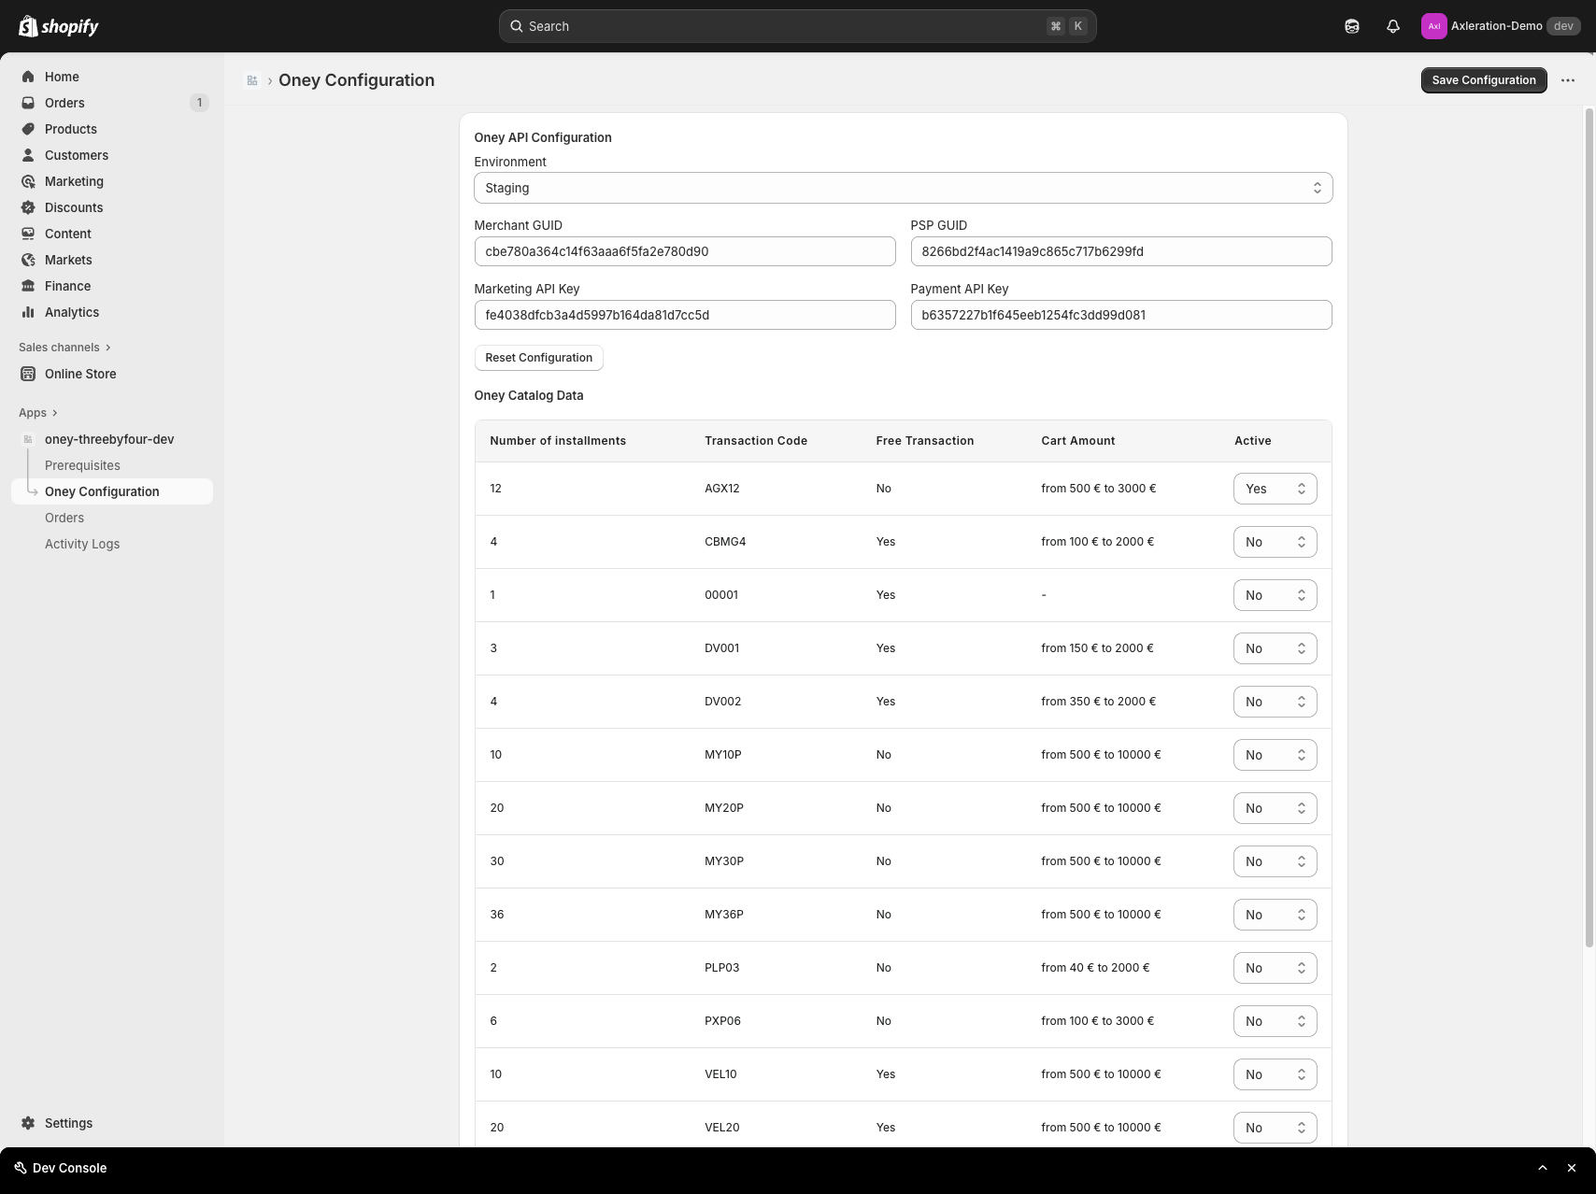Open the more actions ellipsis menu

click(1569, 80)
